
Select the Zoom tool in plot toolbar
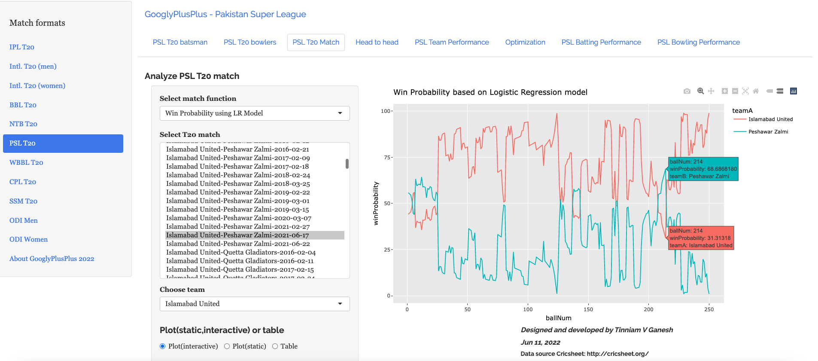(x=700, y=91)
